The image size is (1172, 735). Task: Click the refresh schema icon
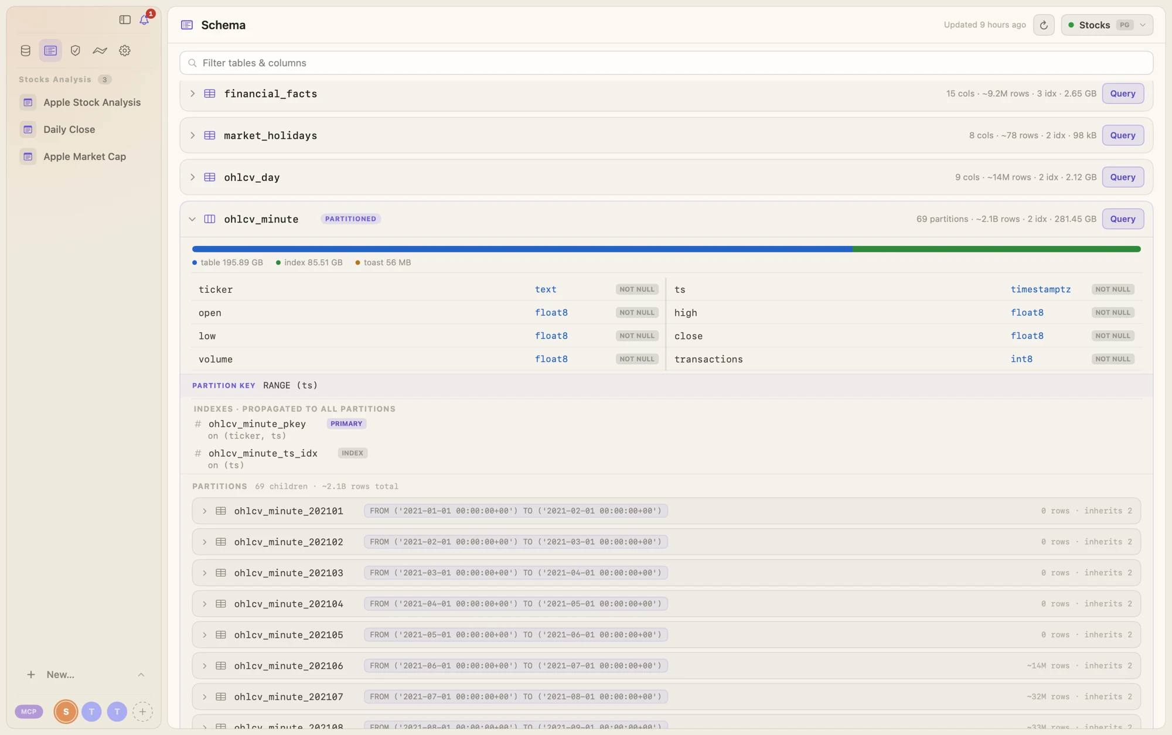tap(1044, 25)
